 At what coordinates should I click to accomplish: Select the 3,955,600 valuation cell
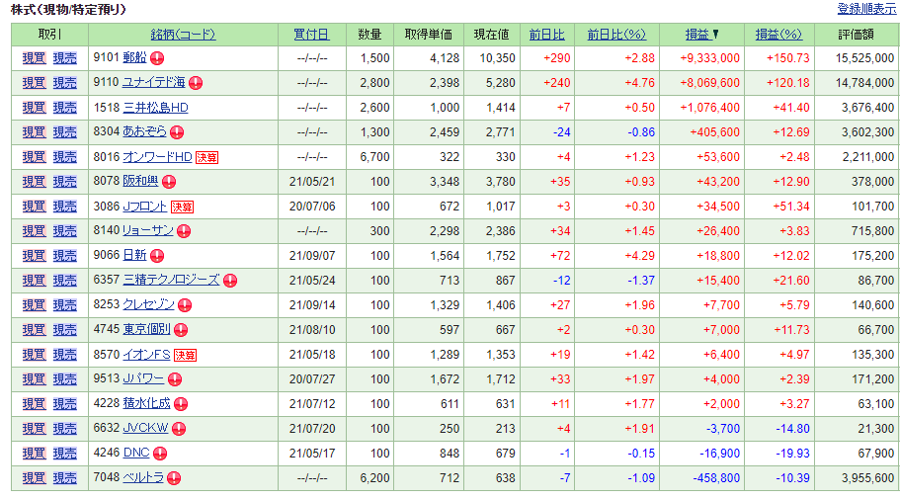[x=857, y=477]
